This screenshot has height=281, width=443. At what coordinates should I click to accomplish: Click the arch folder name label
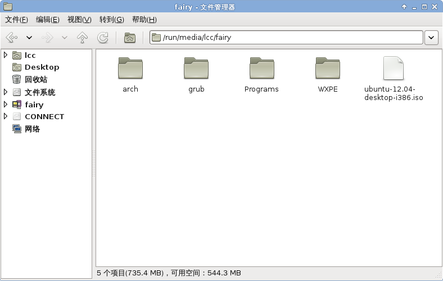(130, 89)
